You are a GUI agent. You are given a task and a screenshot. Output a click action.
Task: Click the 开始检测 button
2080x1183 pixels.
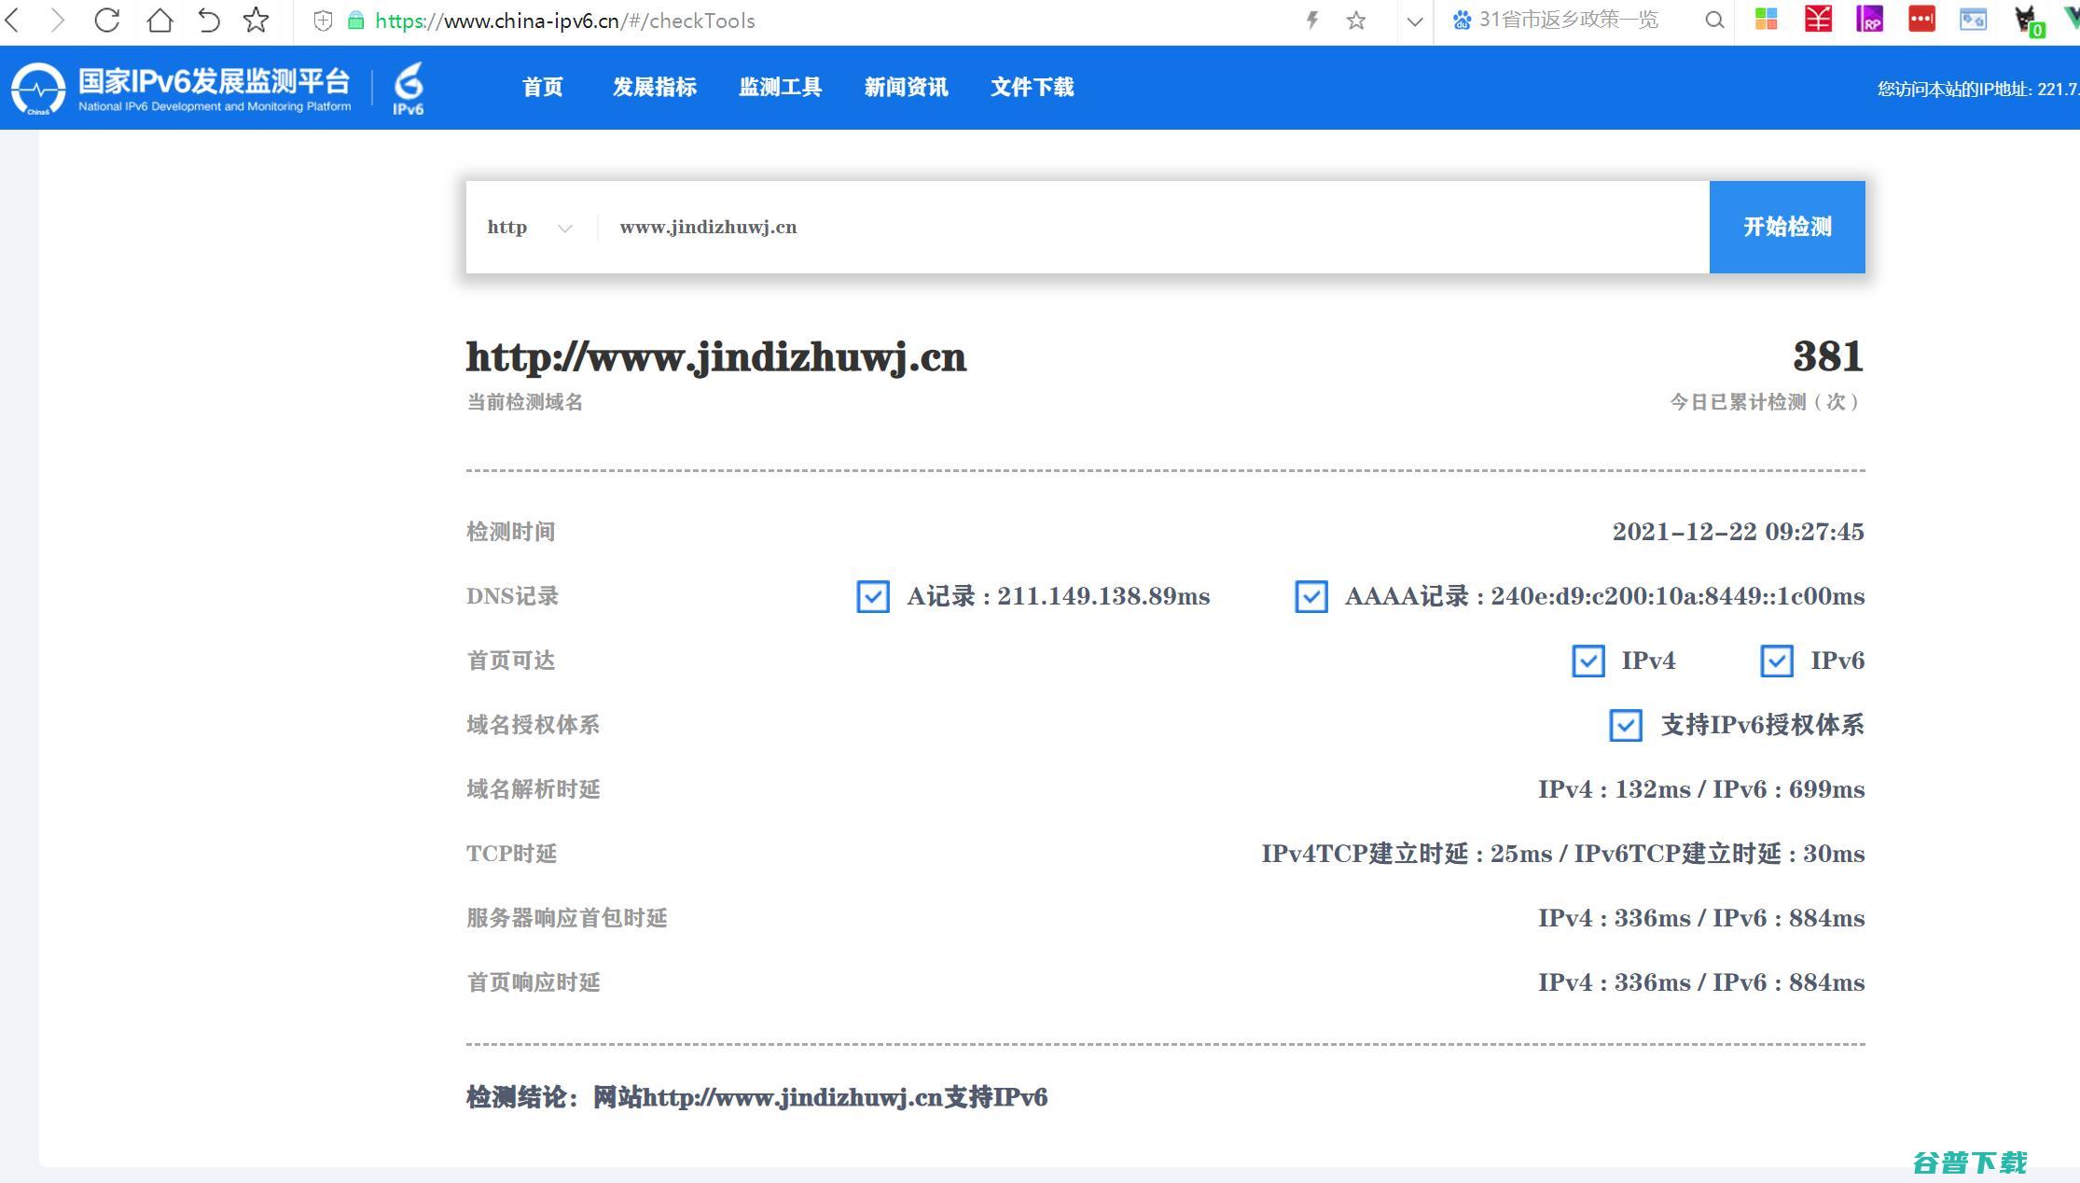tap(1787, 227)
